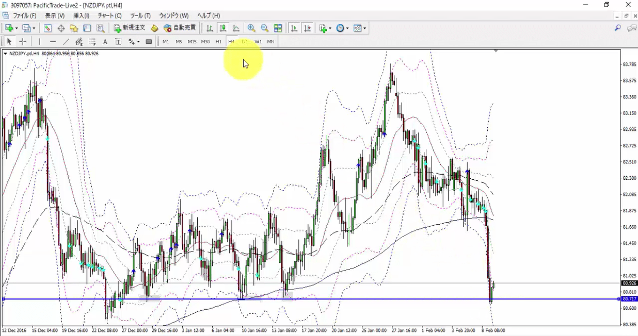Select the arrow cursor tool

click(x=9, y=42)
